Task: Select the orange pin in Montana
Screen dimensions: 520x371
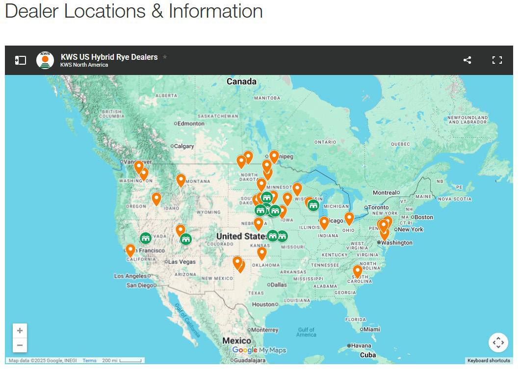Action: click(x=181, y=180)
